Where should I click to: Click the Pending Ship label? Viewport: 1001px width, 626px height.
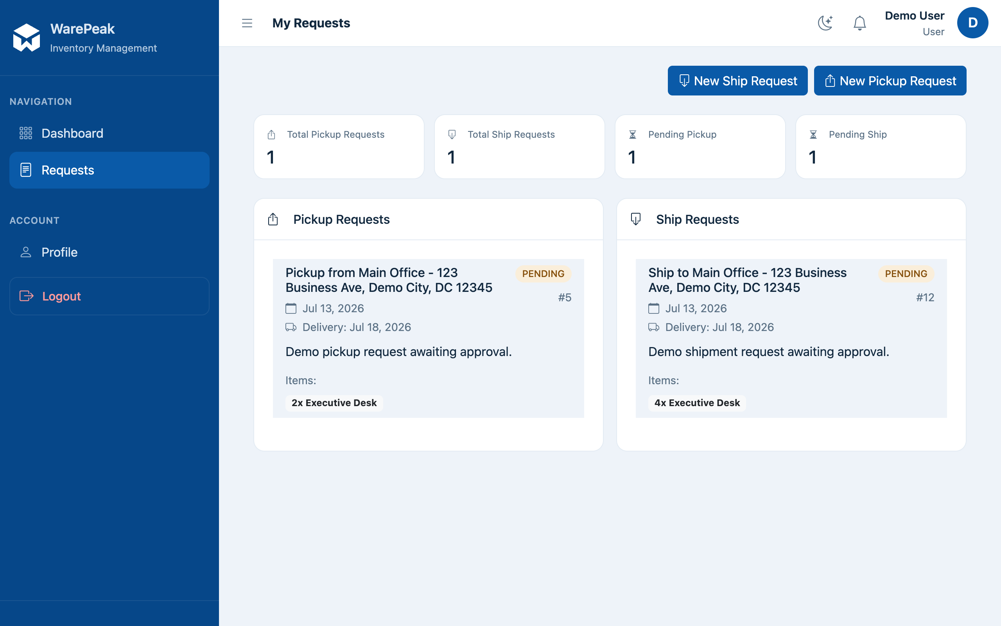click(857, 135)
